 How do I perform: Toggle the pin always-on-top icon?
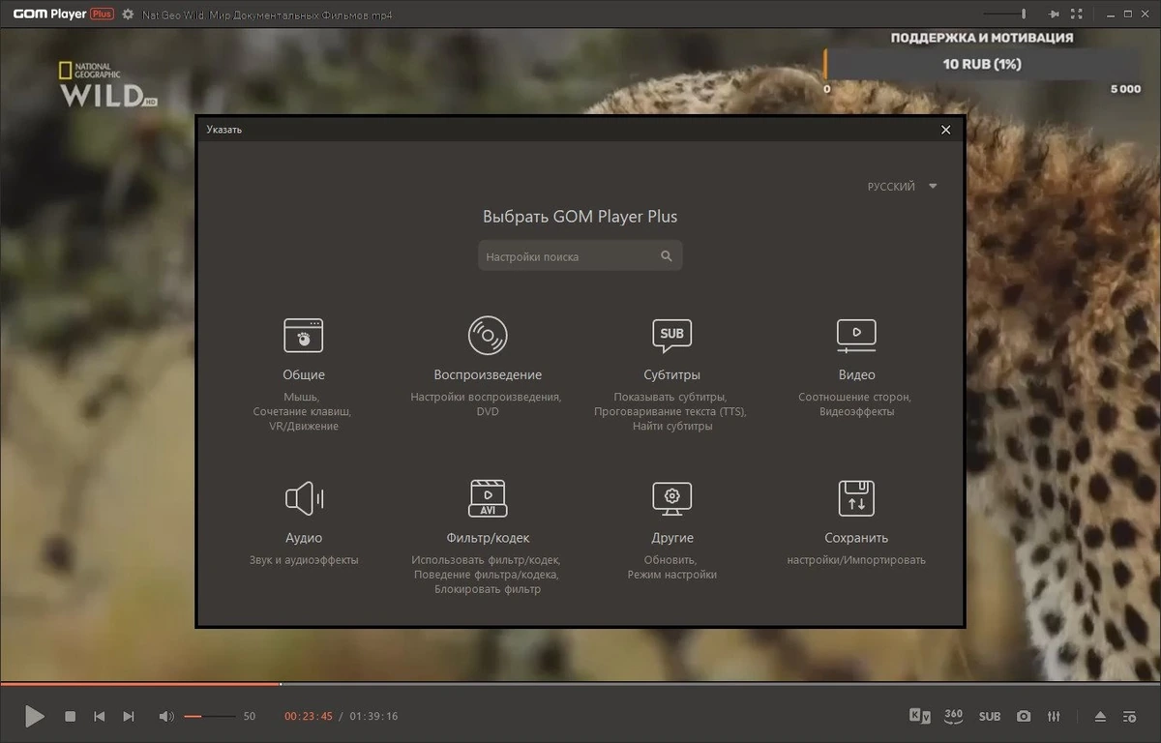[1055, 15]
